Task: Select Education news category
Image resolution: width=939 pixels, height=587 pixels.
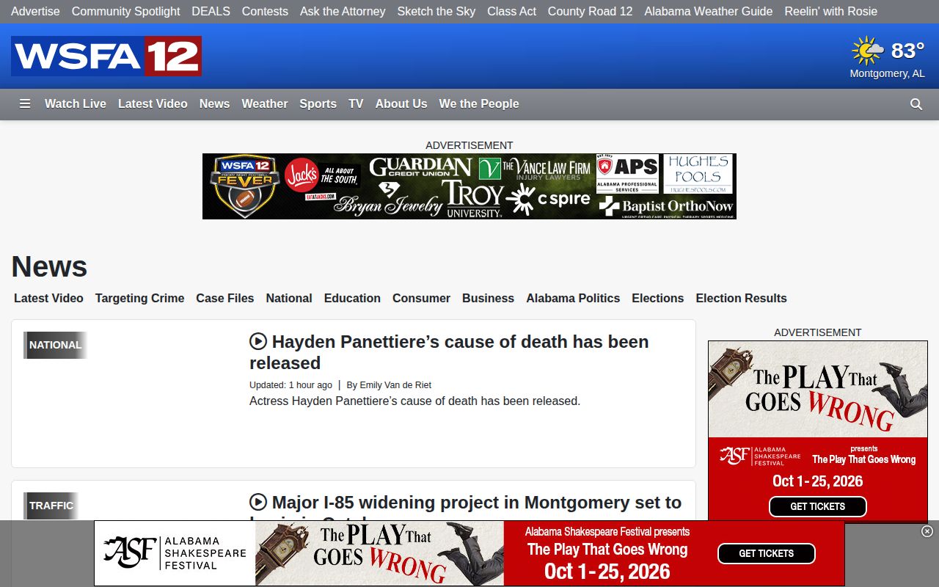Action: coord(352,299)
